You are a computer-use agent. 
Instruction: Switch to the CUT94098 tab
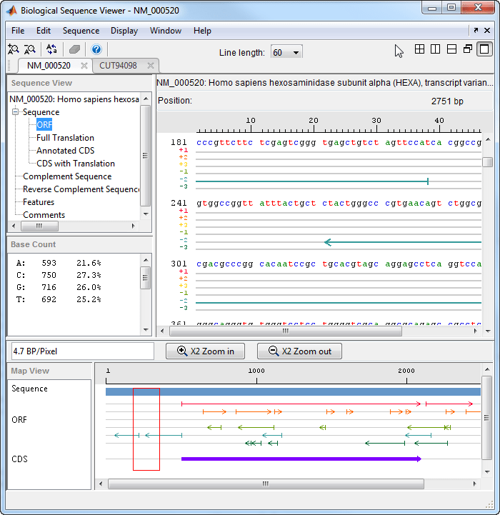(x=118, y=66)
